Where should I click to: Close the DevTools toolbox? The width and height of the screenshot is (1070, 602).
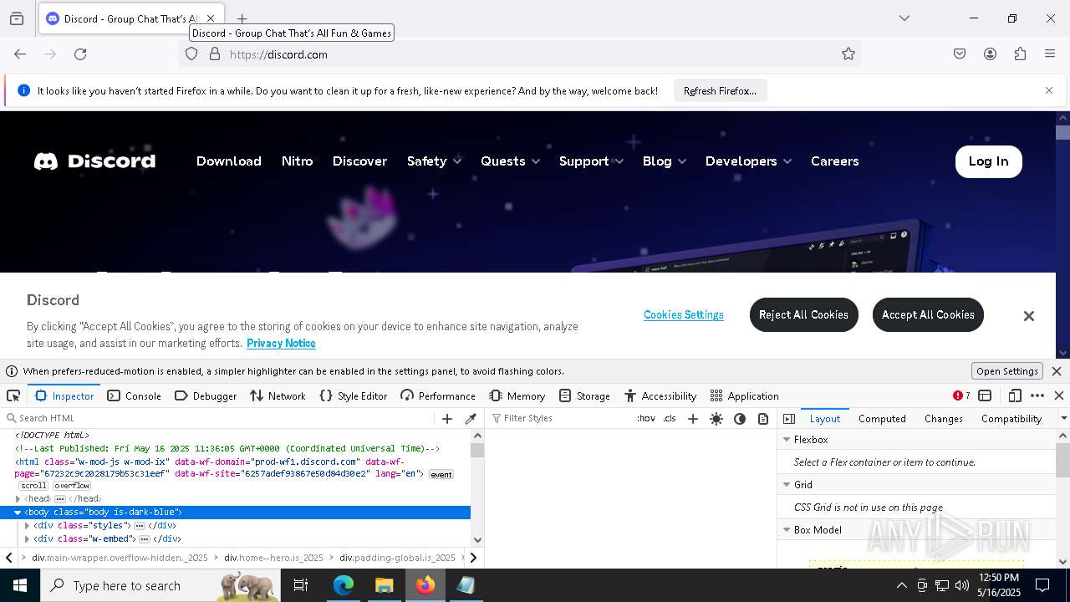click(x=1059, y=395)
